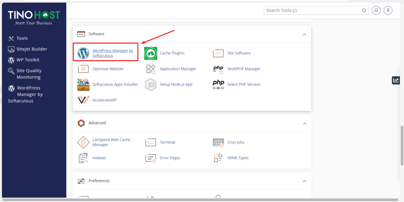The image size is (404, 202).
Task: Click the Software section title text
Action: pyautogui.click(x=96, y=34)
